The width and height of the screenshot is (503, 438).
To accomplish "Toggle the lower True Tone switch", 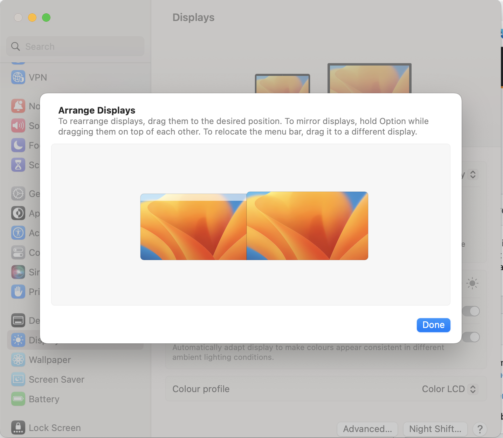I will pos(471,337).
